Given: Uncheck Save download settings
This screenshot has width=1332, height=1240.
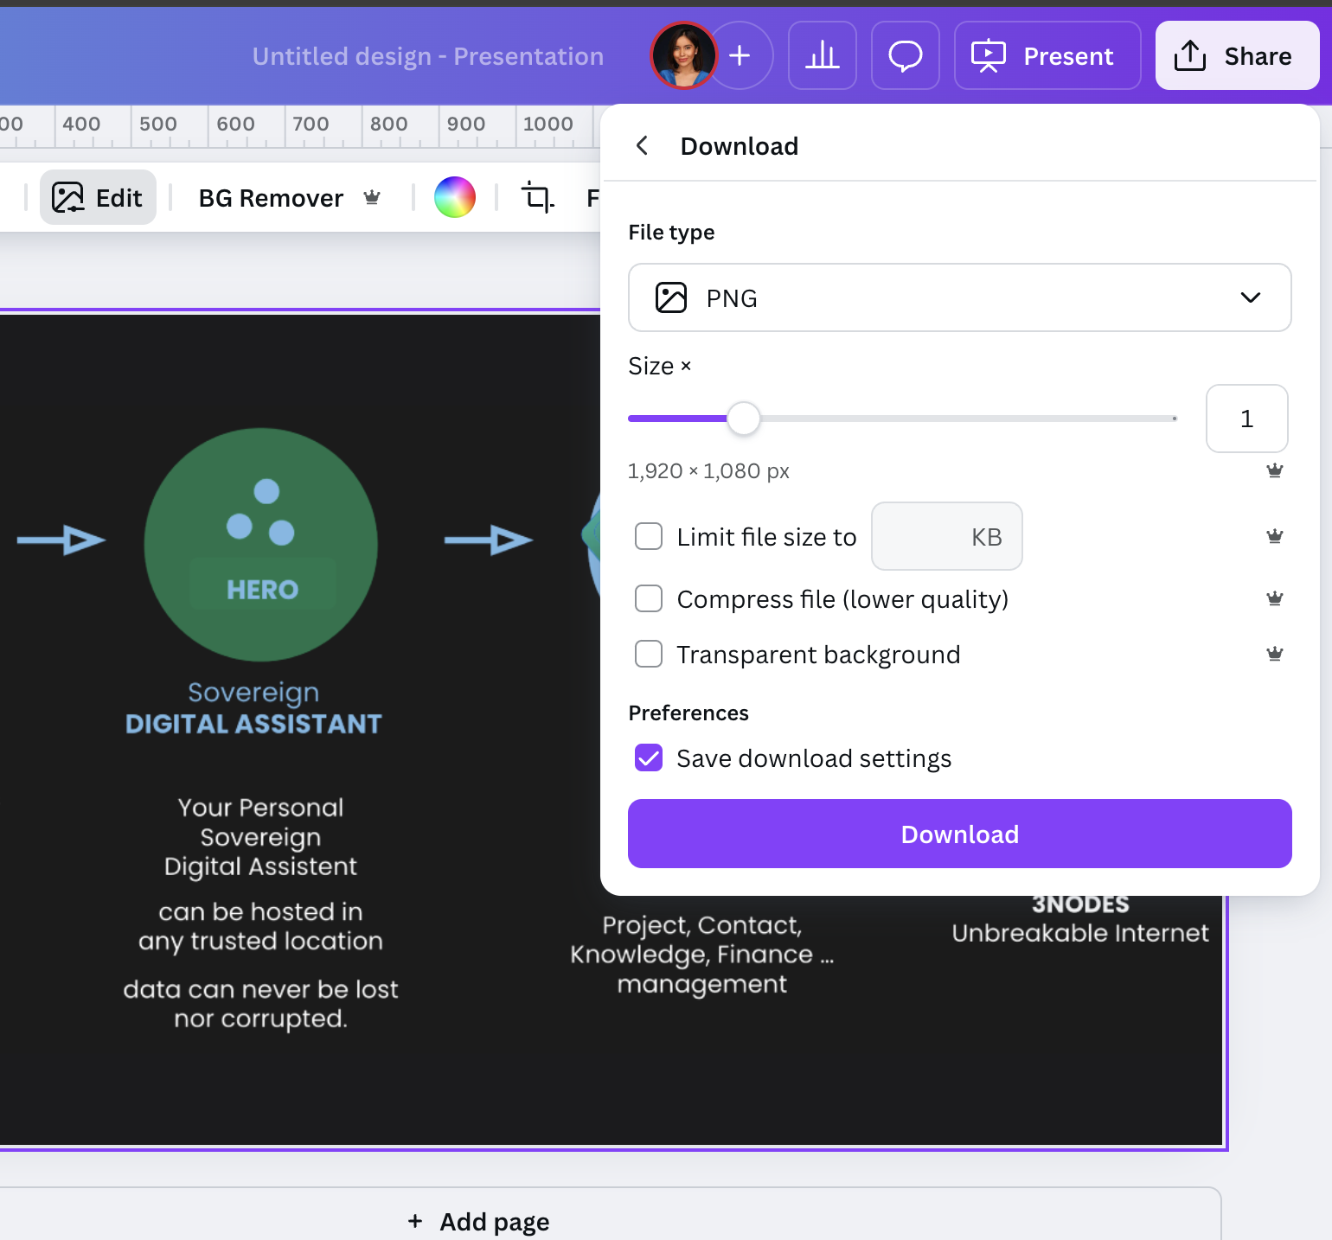Looking at the screenshot, I should (649, 758).
